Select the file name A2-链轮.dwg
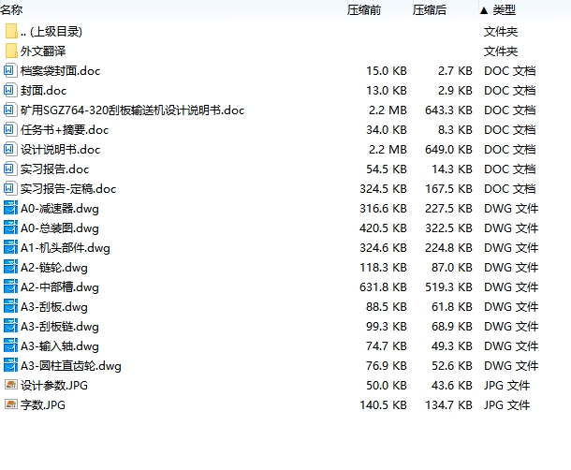The height and width of the screenshot is (470, 571). click(54, 268)
